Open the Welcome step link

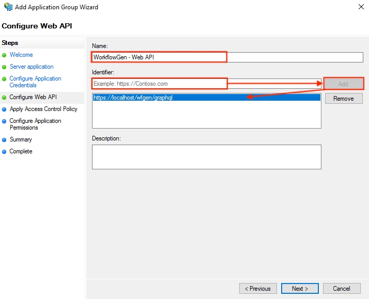point(21,55)
